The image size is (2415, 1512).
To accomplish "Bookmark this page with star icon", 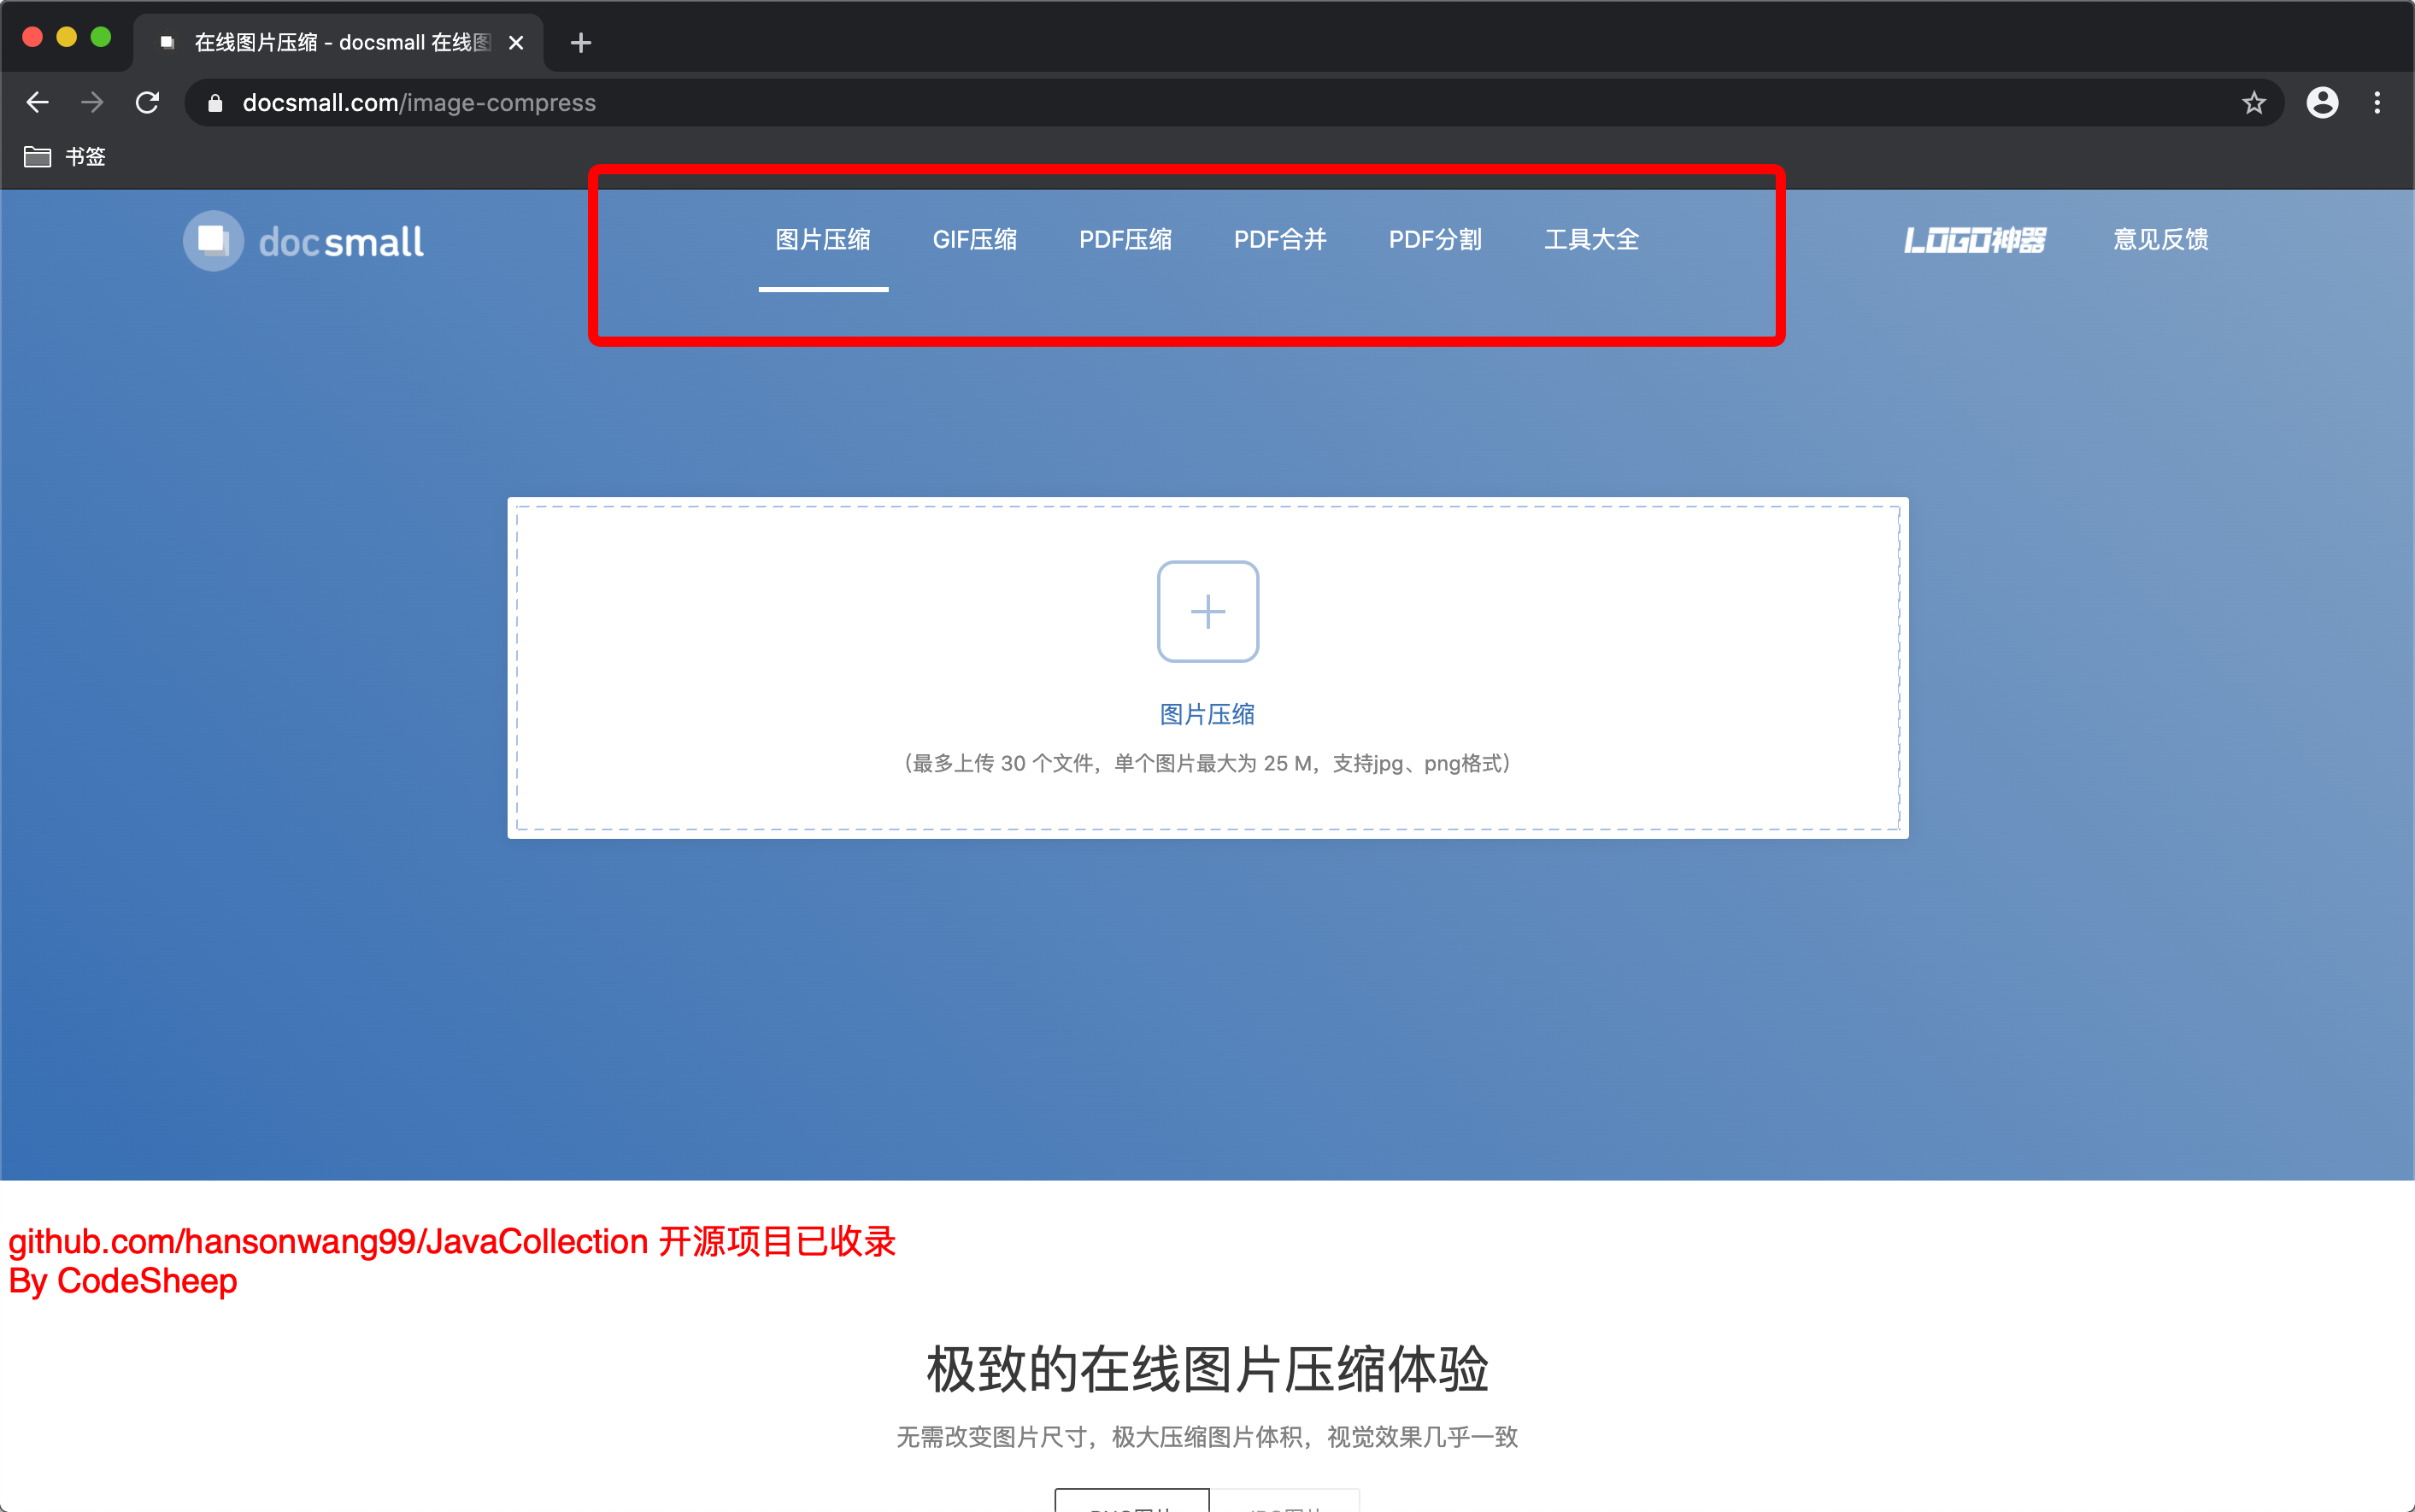I will pos(2253,102).
